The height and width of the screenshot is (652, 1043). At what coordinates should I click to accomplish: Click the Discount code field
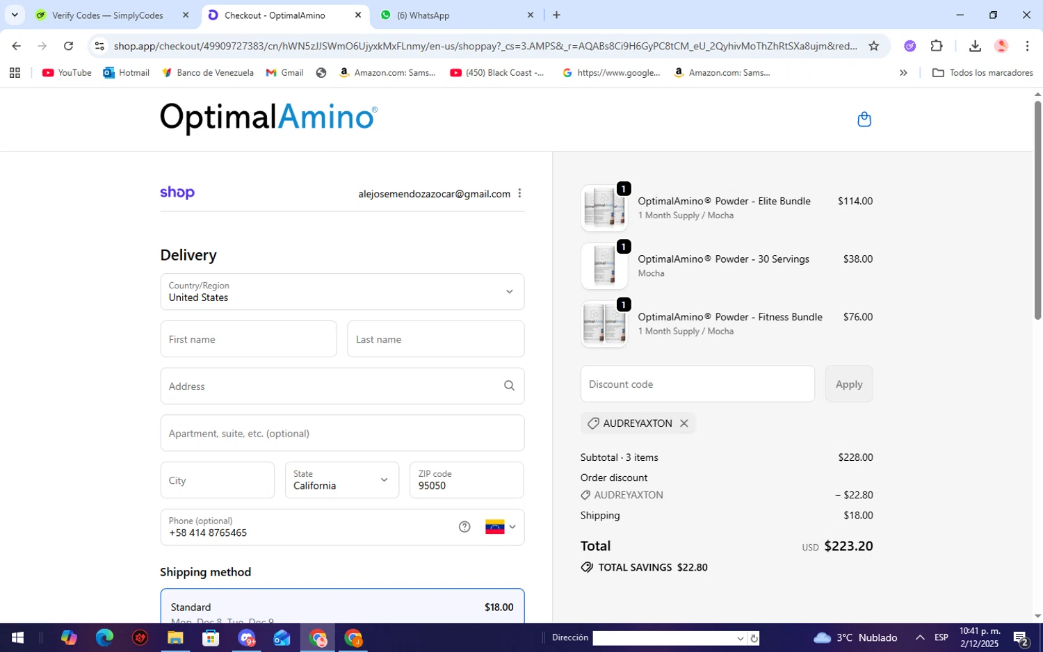[697, 384]
